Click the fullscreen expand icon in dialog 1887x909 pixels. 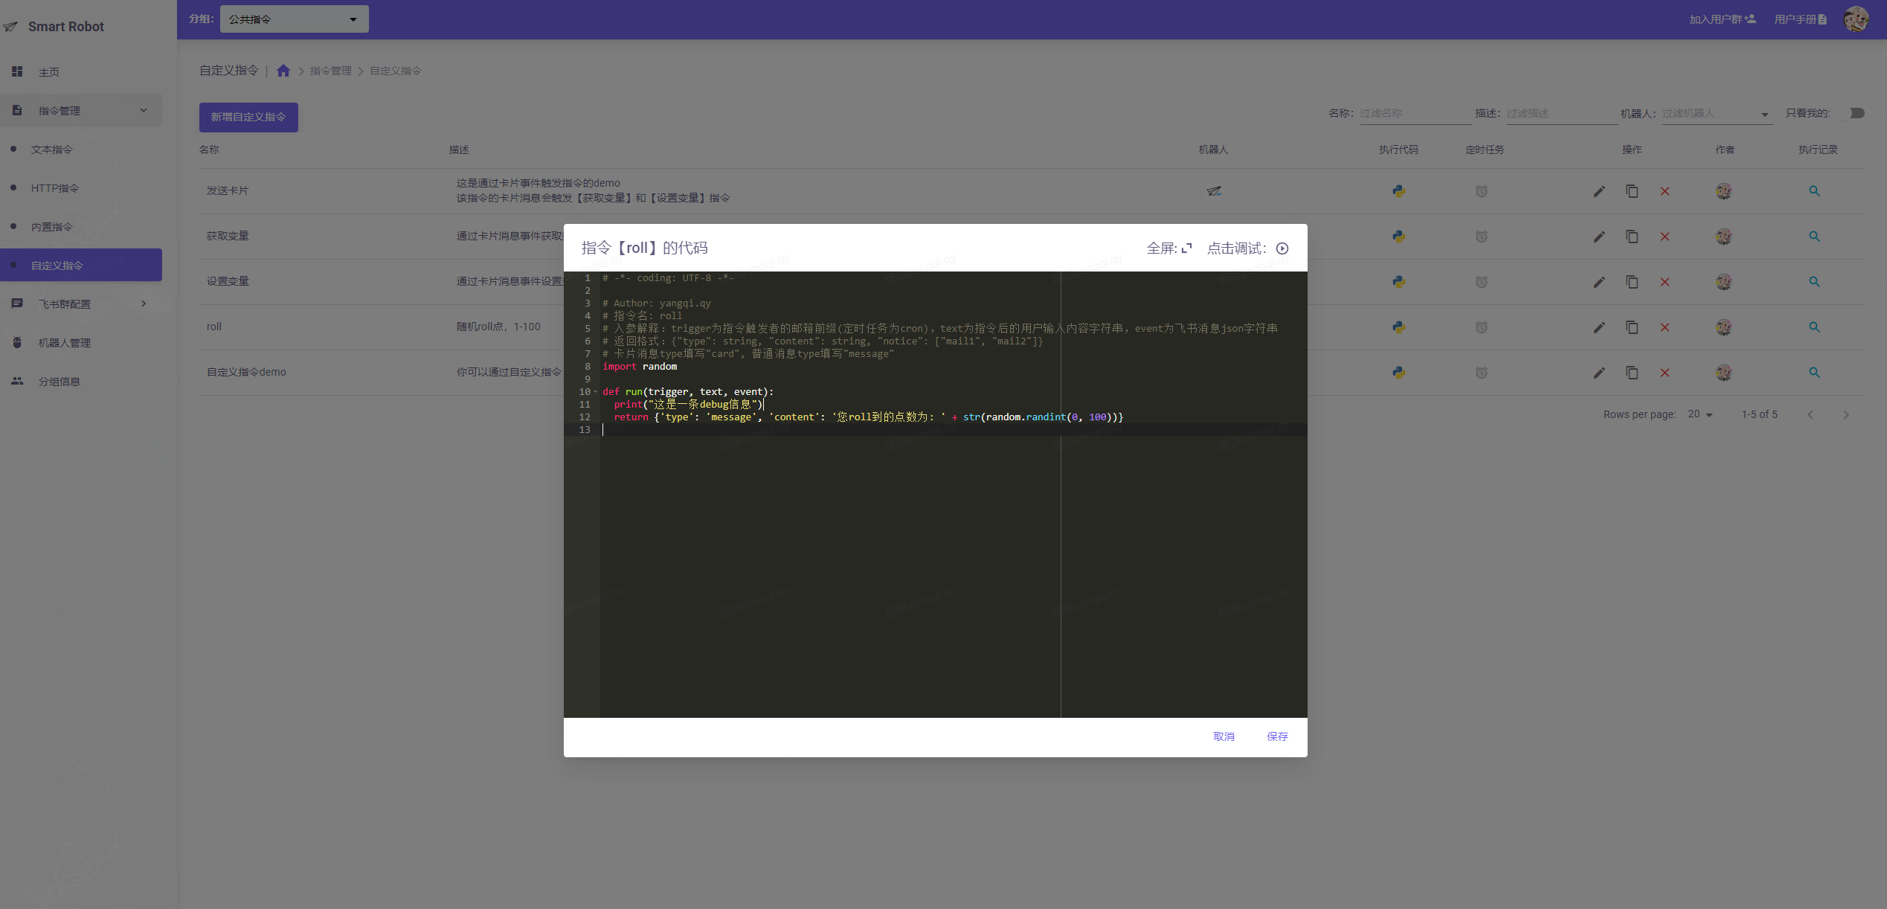tap(1186, 248)
